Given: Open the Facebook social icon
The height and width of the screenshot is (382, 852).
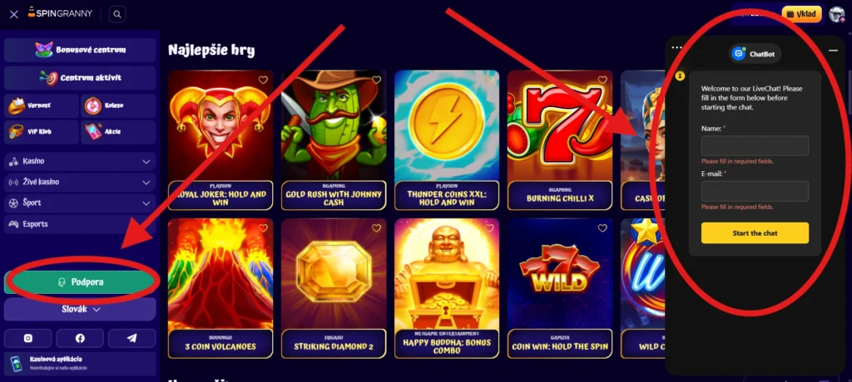Looking at the screenshot, I should point(80,338).
